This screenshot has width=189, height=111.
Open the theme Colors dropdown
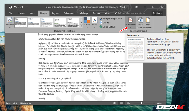pos(87,23)
